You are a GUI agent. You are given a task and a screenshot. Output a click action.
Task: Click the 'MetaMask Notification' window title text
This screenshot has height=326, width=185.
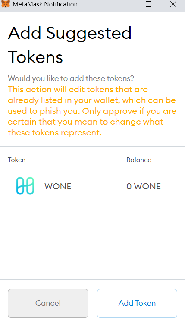pyautogui.click(x=45, y=4)
